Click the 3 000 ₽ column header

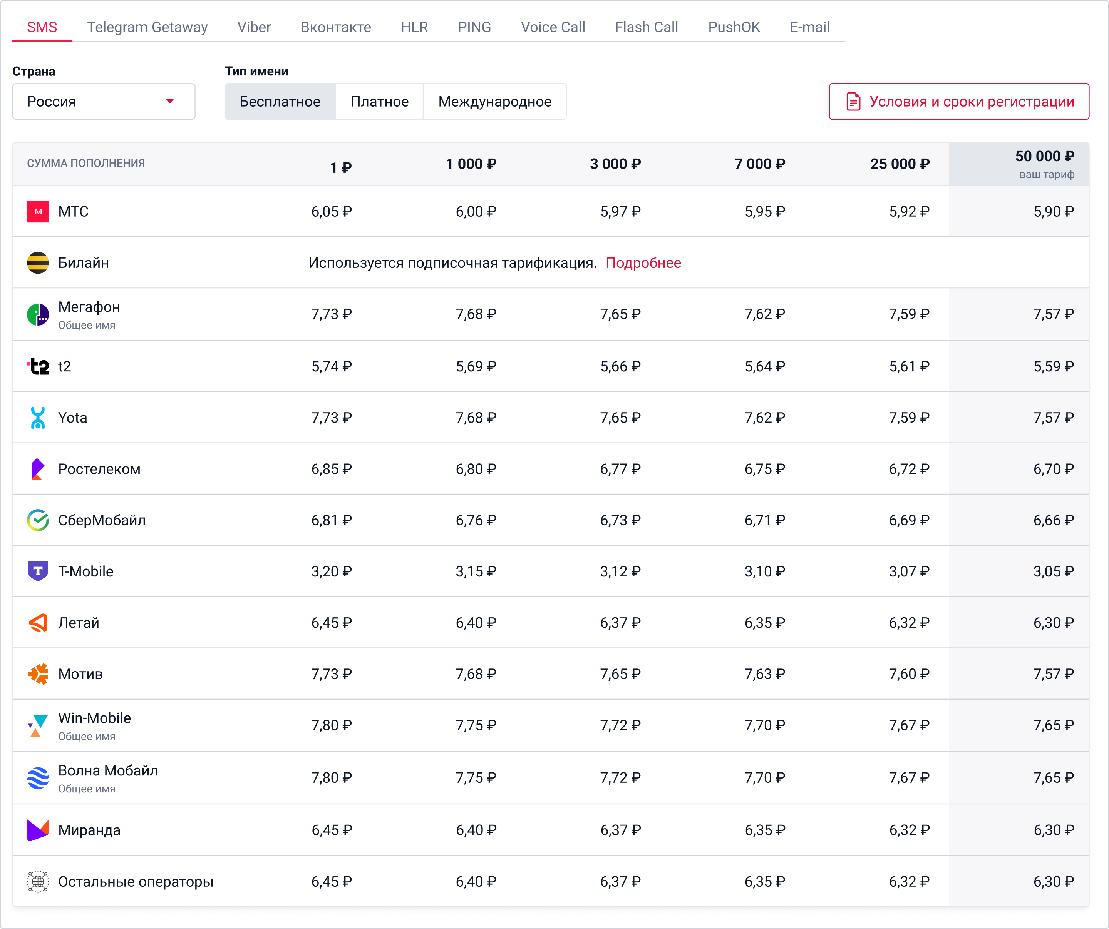click(616, 164)
